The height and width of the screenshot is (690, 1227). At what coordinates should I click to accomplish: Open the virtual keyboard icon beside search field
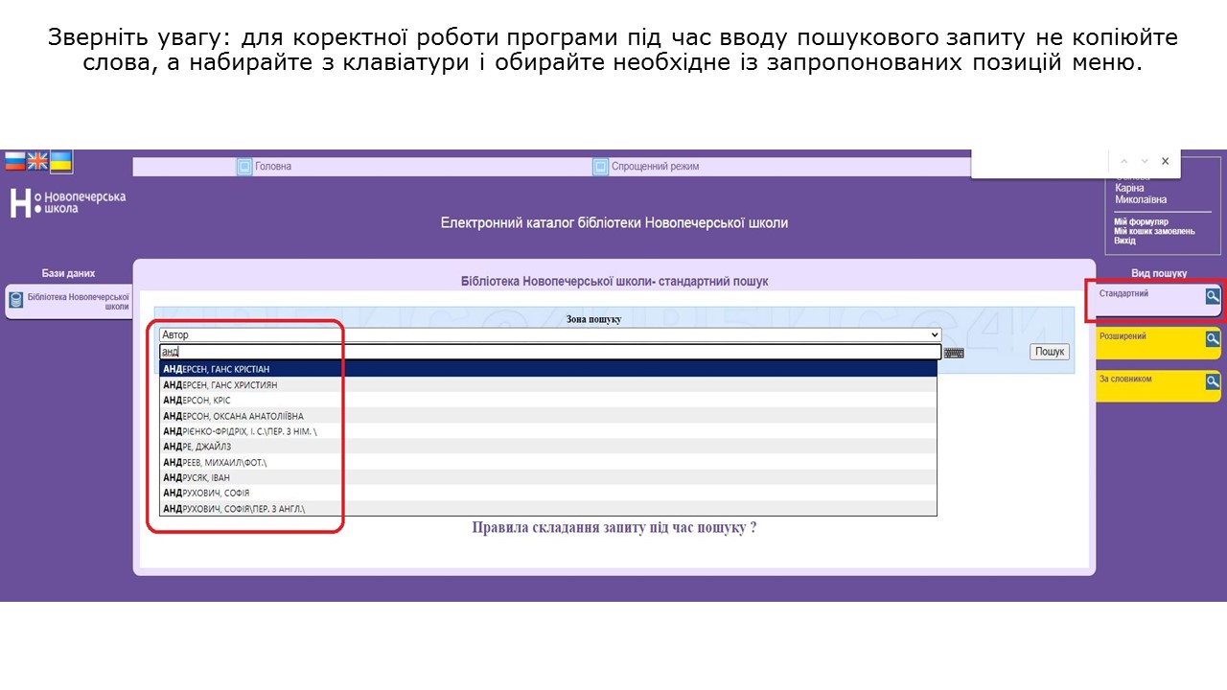(954, 353)
